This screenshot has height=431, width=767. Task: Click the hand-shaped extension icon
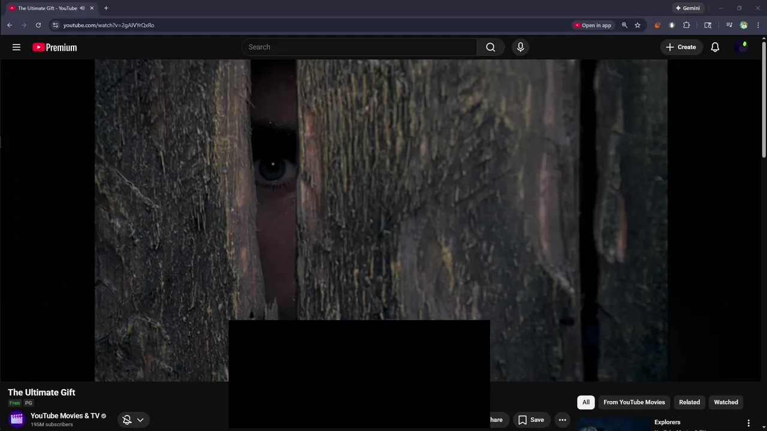pyautogui.click(x=672, y=25)
